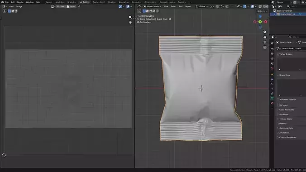Open the Tool properties tab

pos(272,43)
